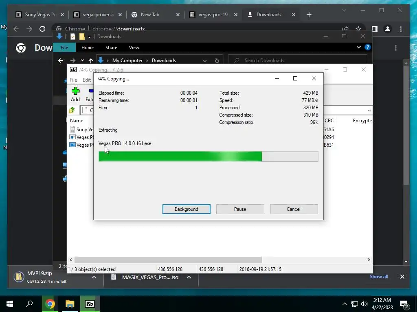Open Explorer View ribbon tab
417x312 pixels.
coord(134,48)
